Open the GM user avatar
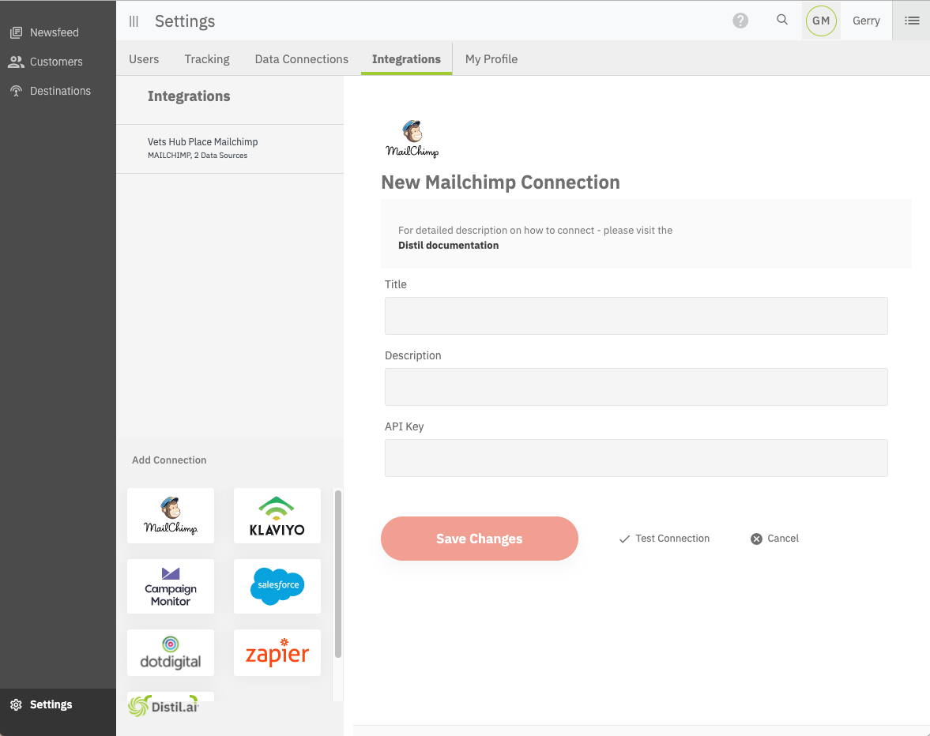This screenshot has height=736, width=930. click(821, 21)
